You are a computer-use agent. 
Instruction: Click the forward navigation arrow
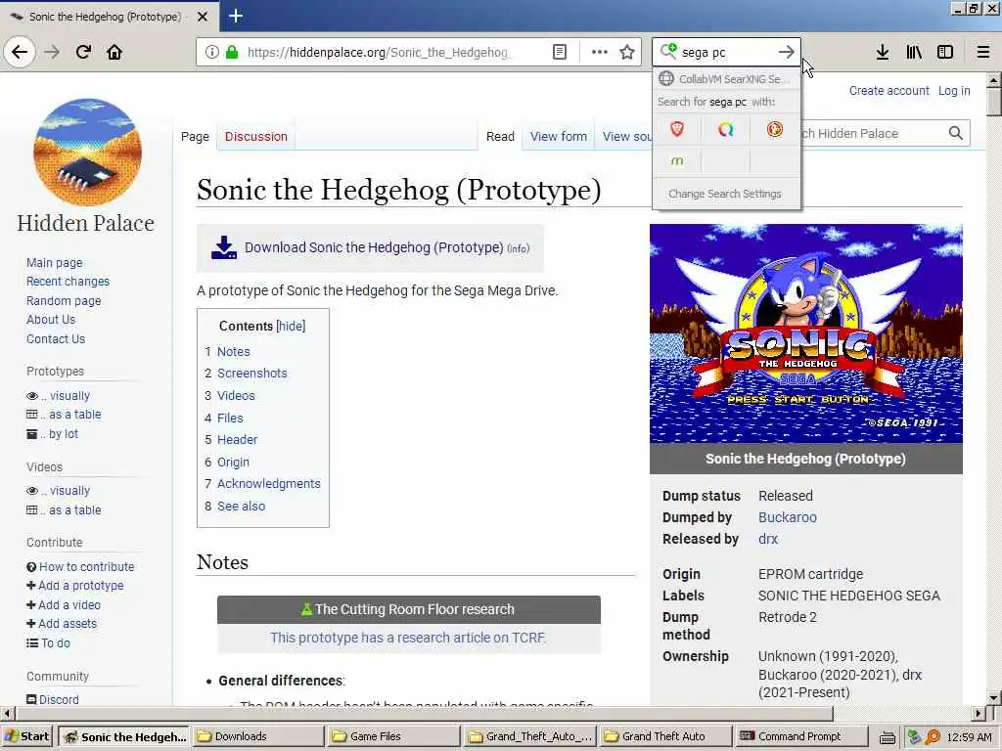pyautogui.click(x=52, y=52)
